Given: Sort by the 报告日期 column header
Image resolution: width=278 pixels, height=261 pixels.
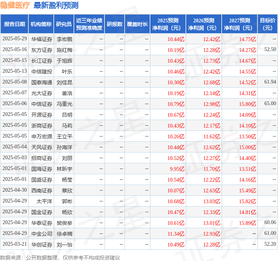Looking at the screenshot, I should pyautogui.click(x=15, y=24).
